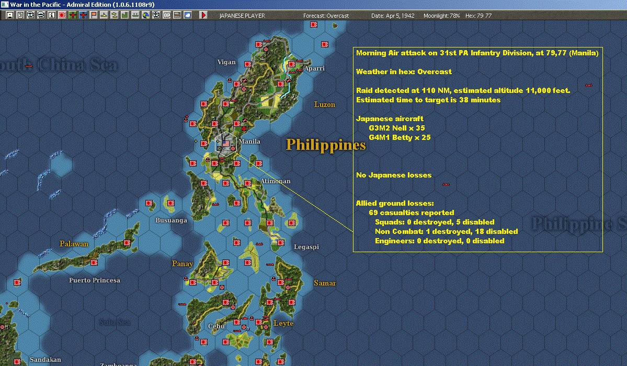Click '69 casualties reported' line
Screen dimensions: 627x366
click(x=411, y=212)
